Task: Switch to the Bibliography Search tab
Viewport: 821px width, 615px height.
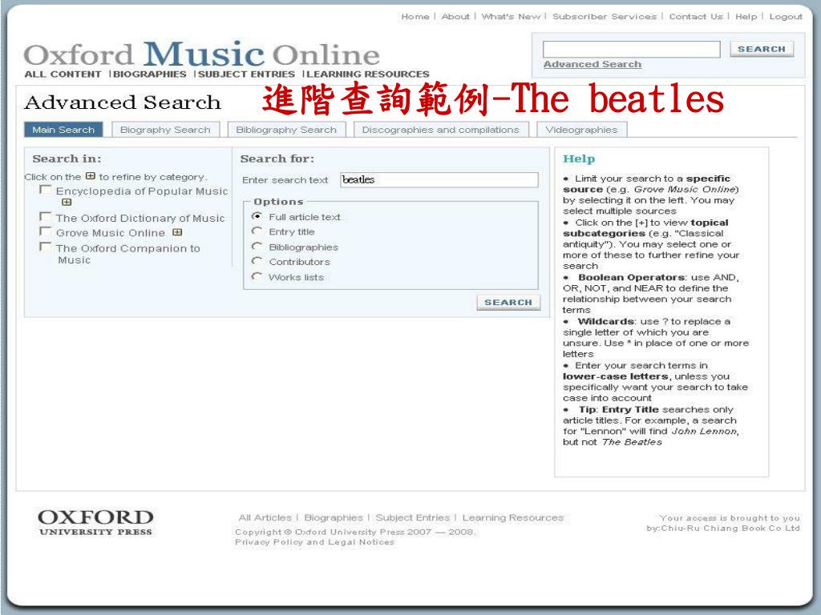Action: (x=286, y=130)
